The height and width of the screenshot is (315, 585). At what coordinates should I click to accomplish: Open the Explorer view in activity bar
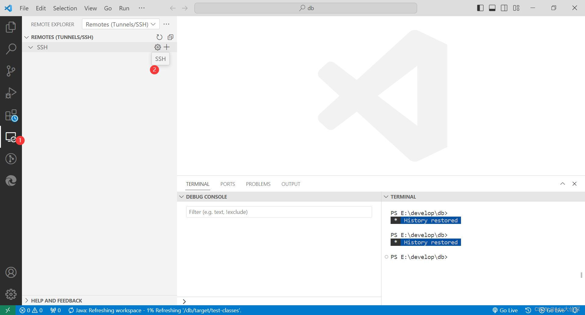pyautogui.click(x=11, y=27)
